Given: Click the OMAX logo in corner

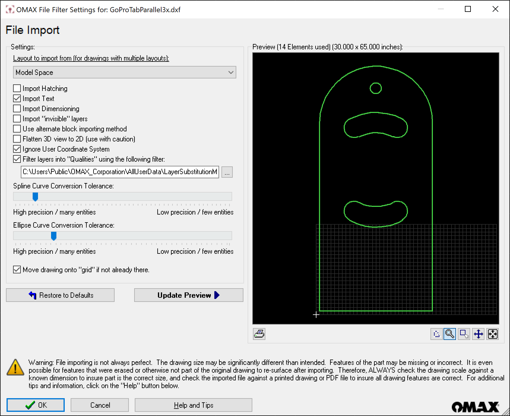Looking at the screenshot, I should (x=475, y=407).
